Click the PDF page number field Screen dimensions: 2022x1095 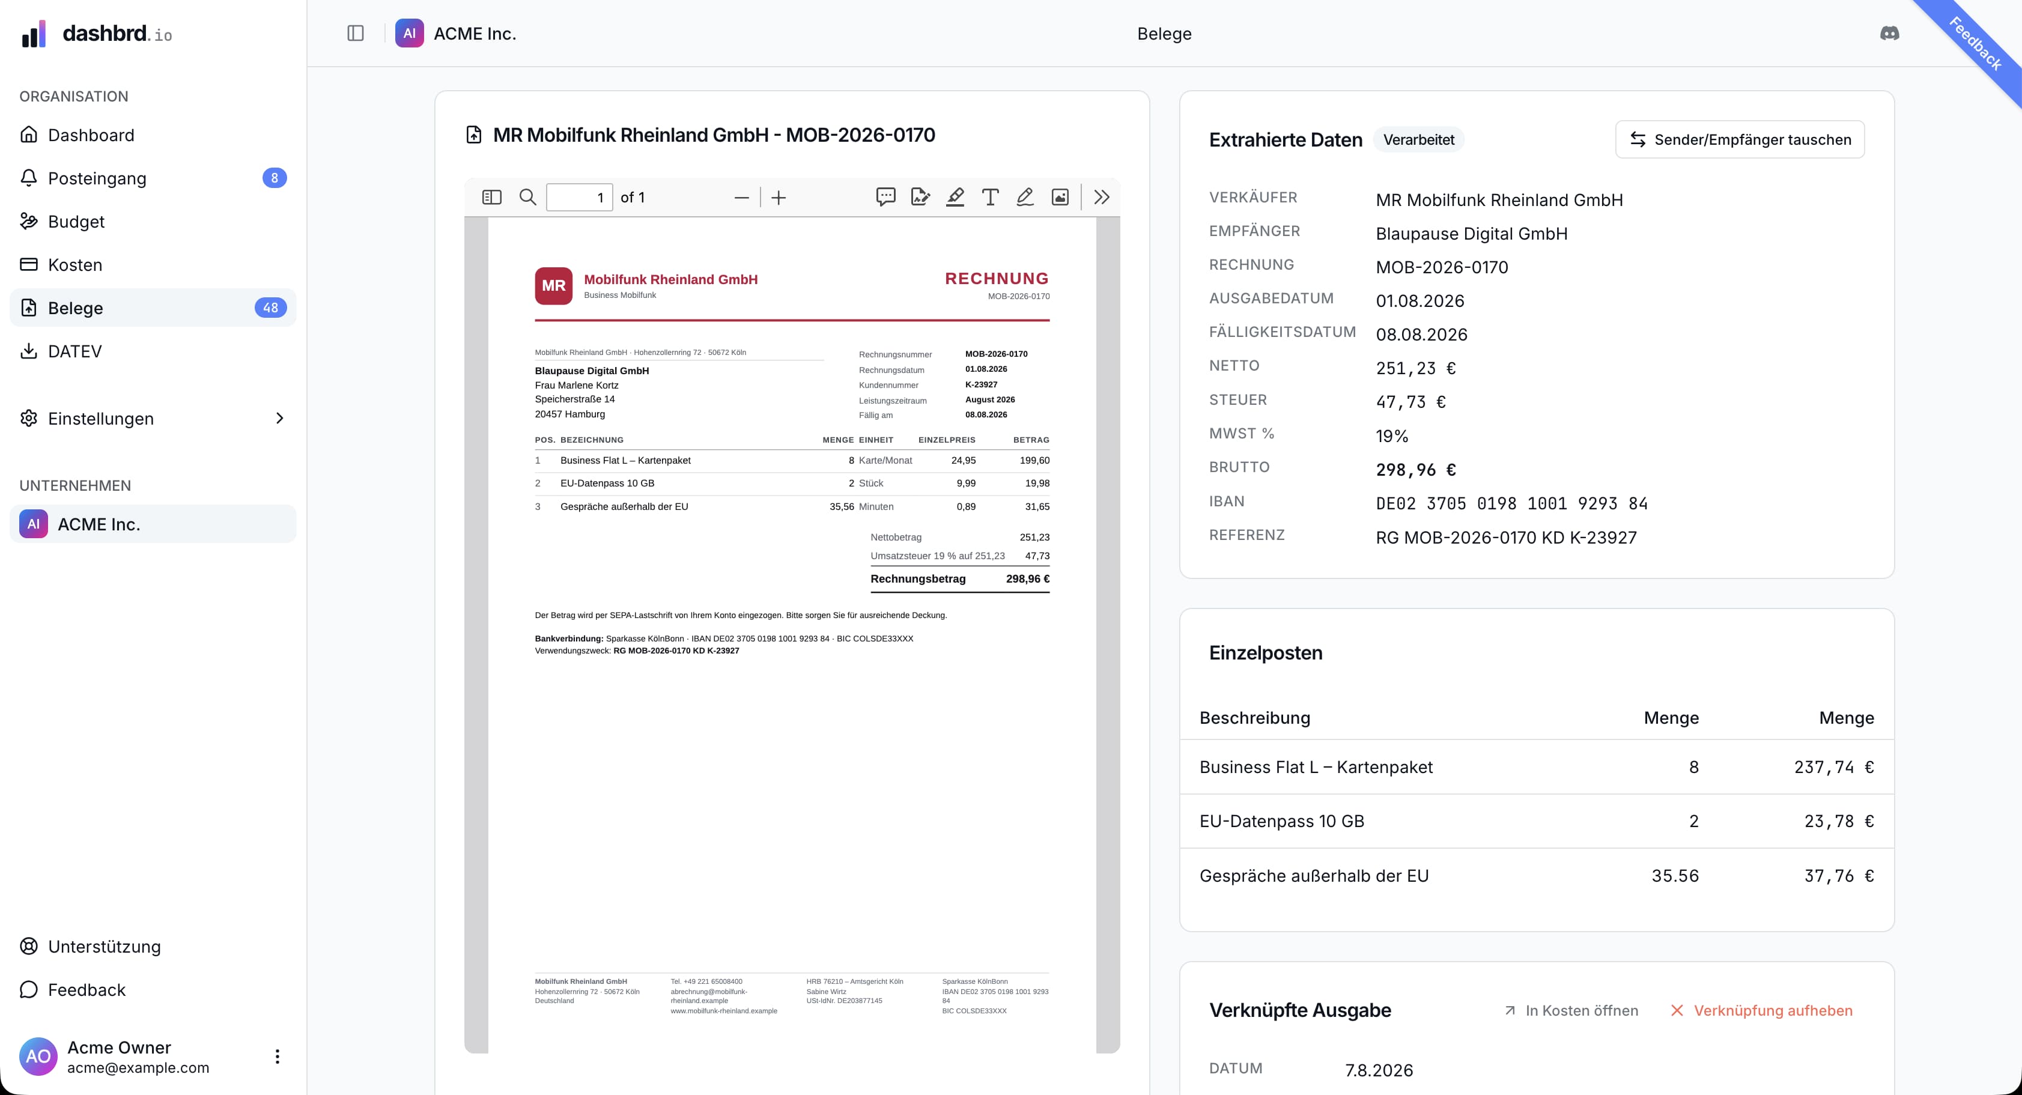pyautogui.click(x=579, y=197)
